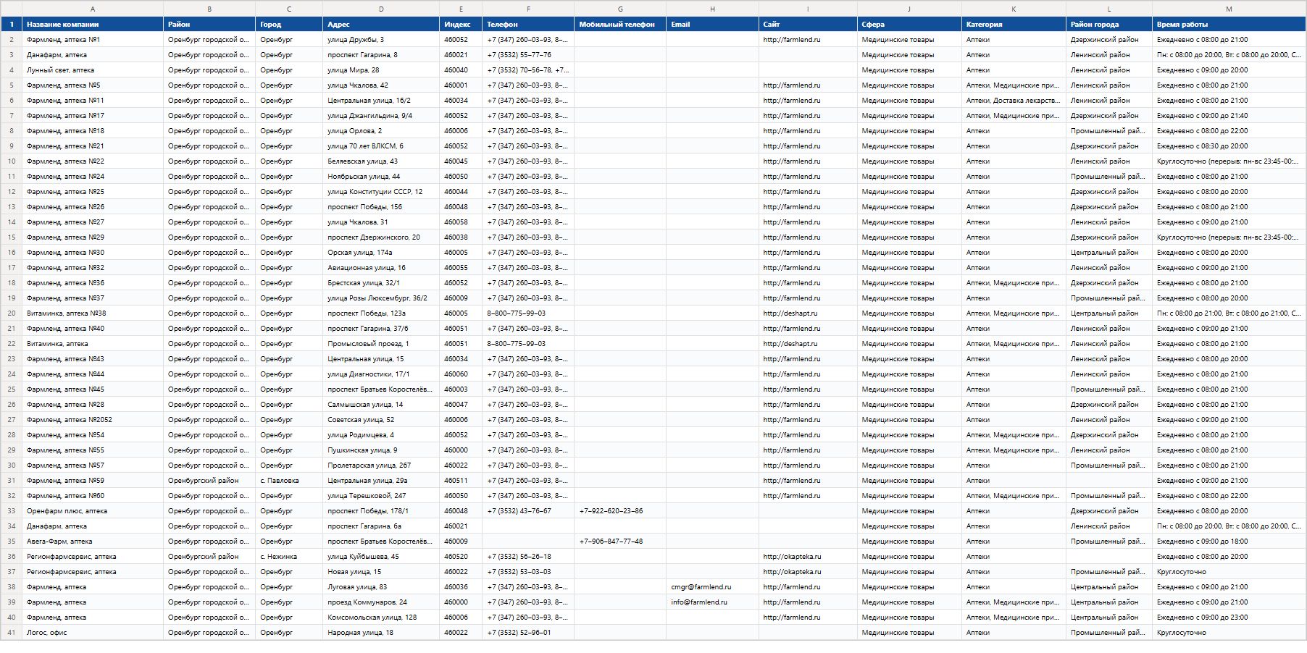Image resolution: width=1307 pixels, height=653 pixels.
Task: Select hours 'Ежедневно с 08:30 до 20:00'
Action: pyautogui.click(x=1229, y=146)
